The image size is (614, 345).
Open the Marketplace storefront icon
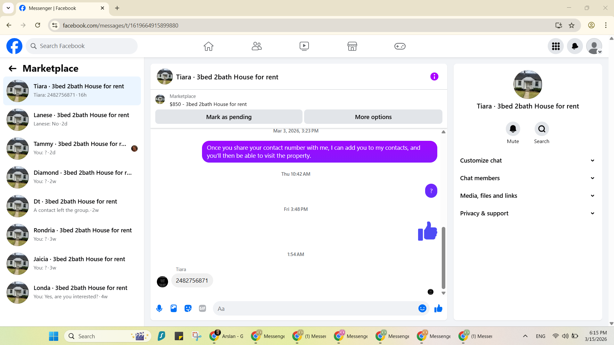pos(352,46)
